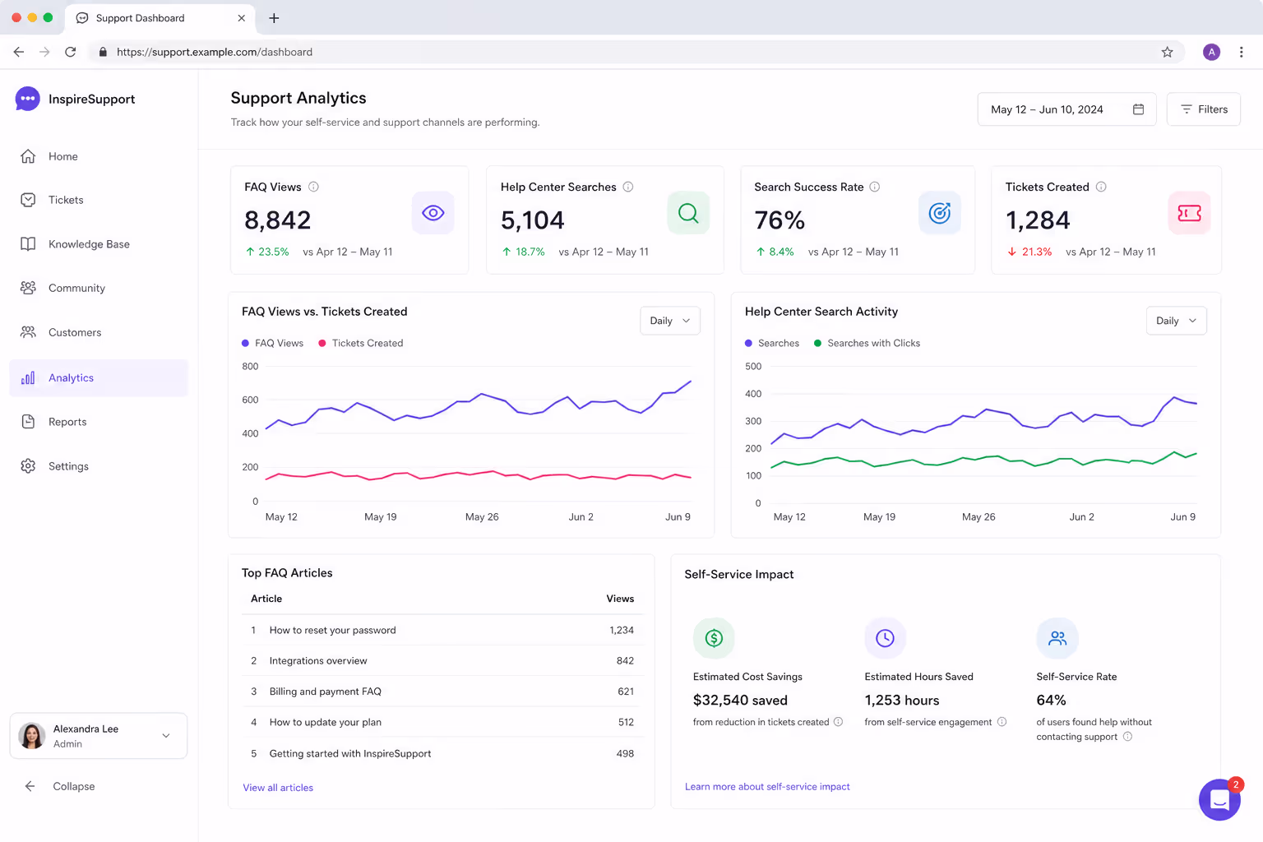Click the clock icon for Hours Saved

point(885,638)
